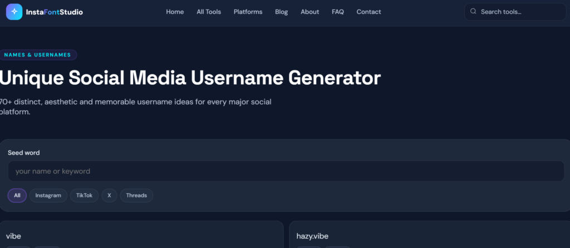The height and width of the screenshot is (248, 570).
Task: Click the Names & Usernames category badge
Action: tap(37, 55)
